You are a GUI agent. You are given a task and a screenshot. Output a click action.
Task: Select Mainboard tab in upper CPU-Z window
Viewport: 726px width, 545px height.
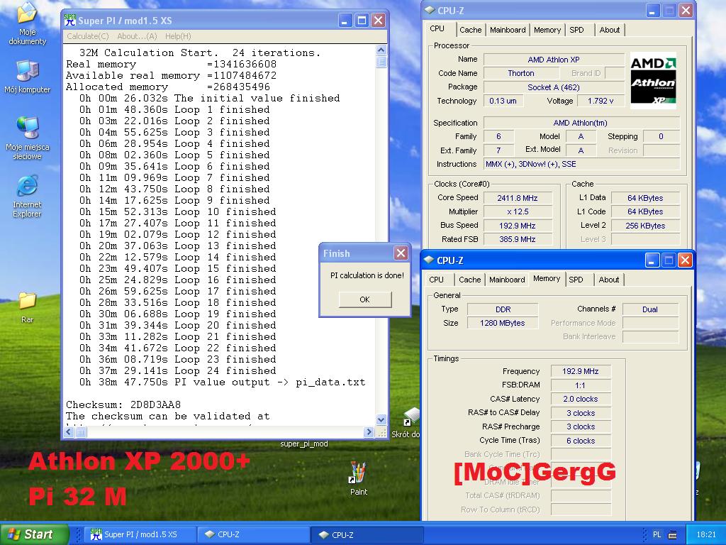coord(508,30)
